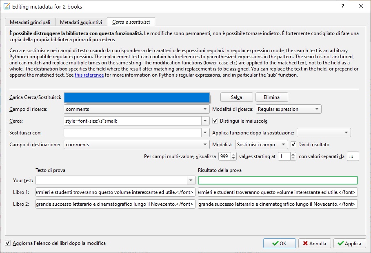The width and height of the screenshot is (371, 253).
Task: Confirm with the OK button
Action: 280,243
